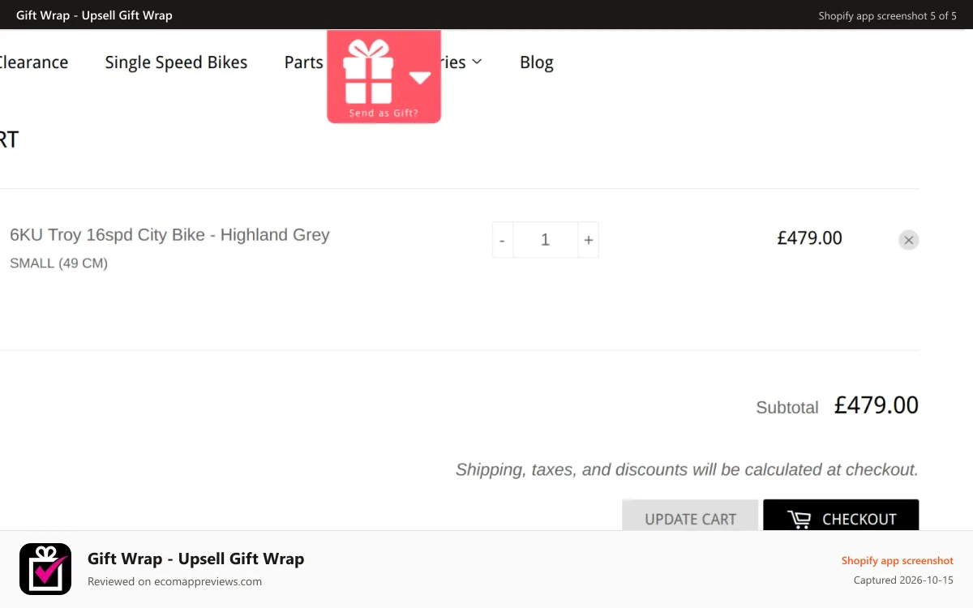Go to the Blog page

click(537, 62)
